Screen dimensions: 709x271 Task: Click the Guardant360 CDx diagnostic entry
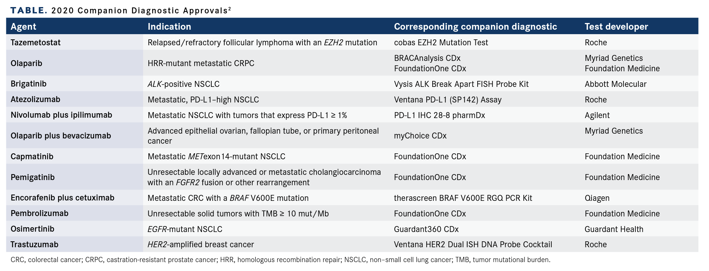426,229
